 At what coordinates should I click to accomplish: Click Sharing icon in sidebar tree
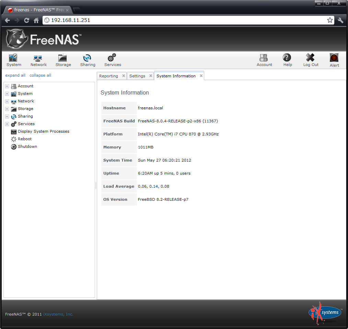tap(13, 117)
